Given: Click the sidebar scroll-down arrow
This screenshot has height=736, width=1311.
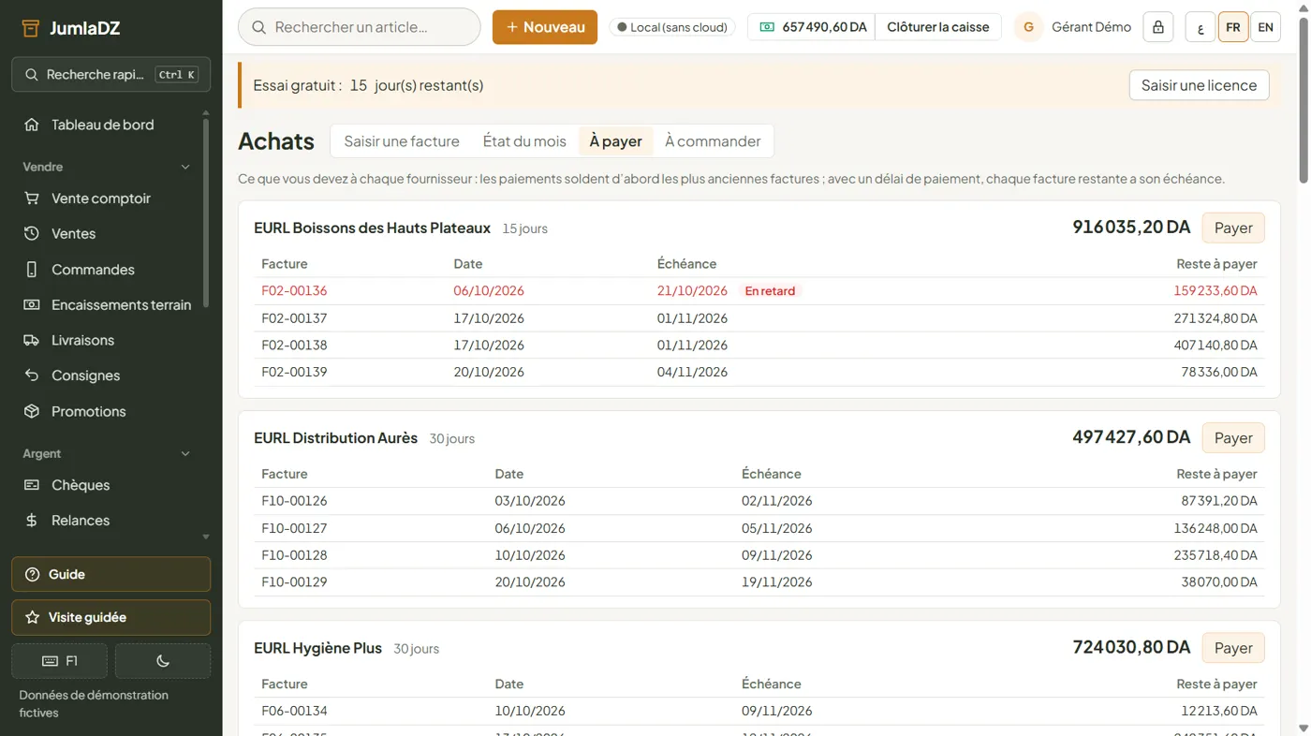Looking at the screenshot, I should [206, 537].
